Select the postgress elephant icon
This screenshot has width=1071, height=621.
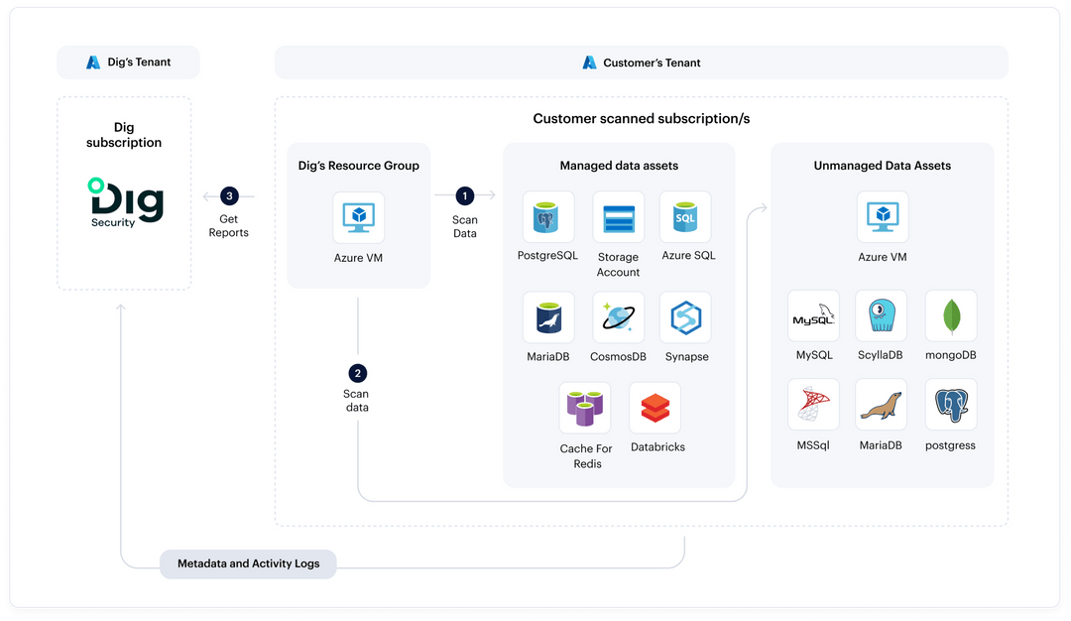(x=951, y=405)
